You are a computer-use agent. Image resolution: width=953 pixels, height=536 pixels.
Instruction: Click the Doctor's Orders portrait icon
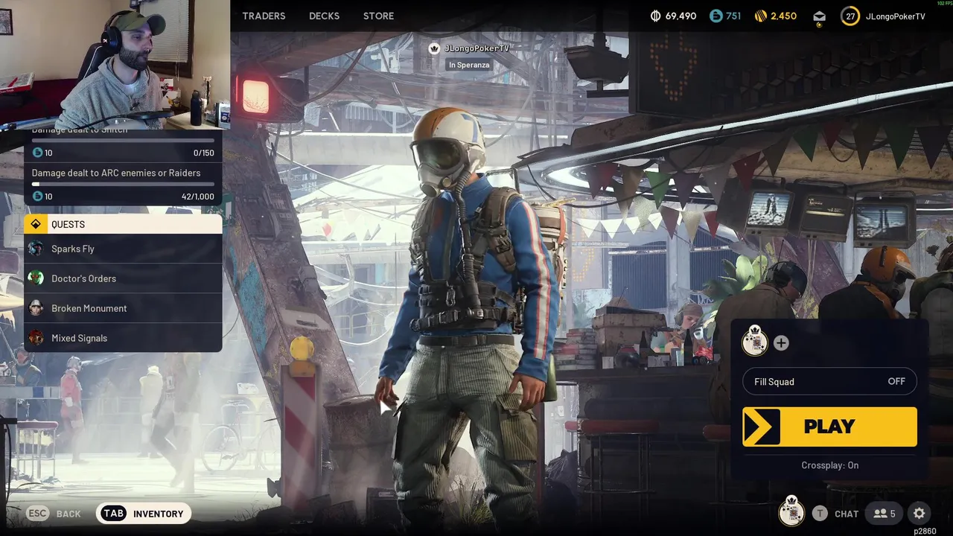[36, 278]
